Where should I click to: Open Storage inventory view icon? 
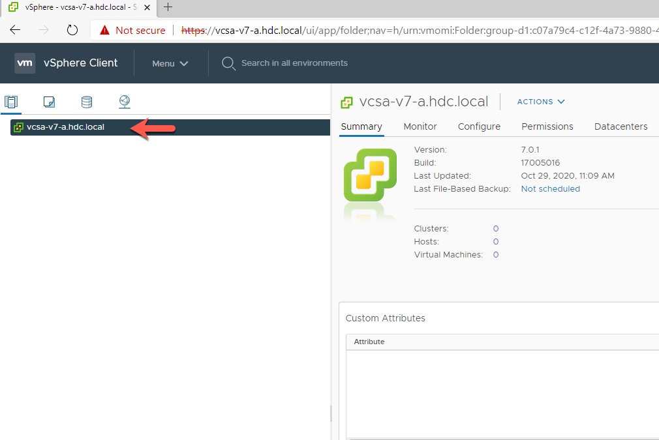tap(87, 102)
